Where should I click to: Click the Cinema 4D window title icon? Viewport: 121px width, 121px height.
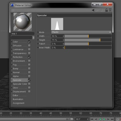pos(12,5)
